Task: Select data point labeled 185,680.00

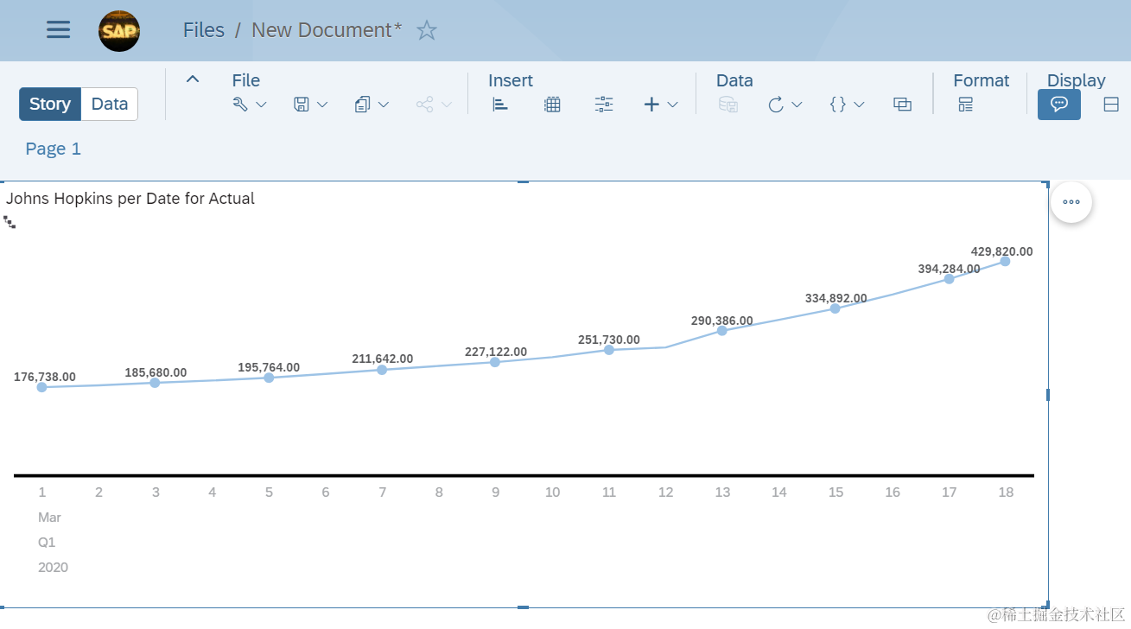Action: (155, 383)
